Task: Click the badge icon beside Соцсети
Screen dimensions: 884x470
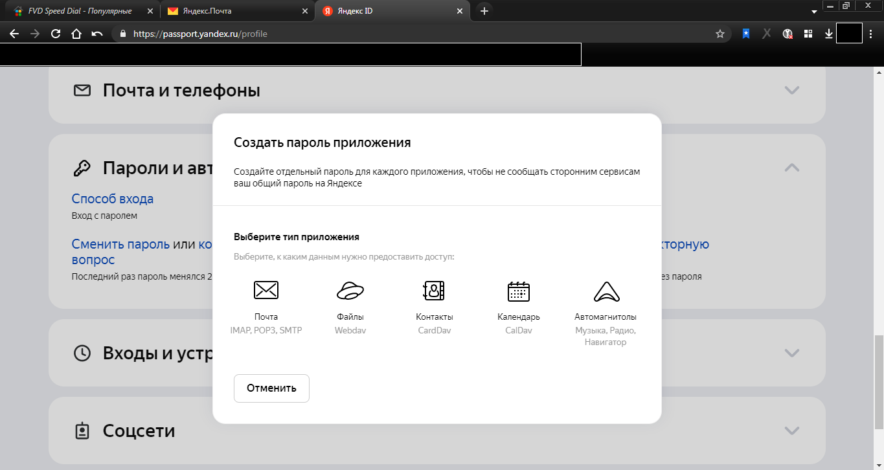Action: coord(82,430)
